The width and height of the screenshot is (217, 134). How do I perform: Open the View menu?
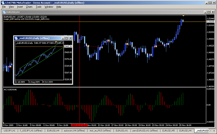click(11, 7)
